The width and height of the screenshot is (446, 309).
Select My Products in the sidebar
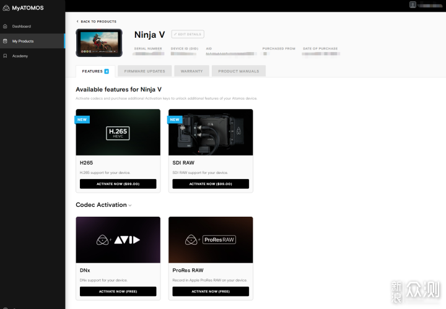[32, 41]
